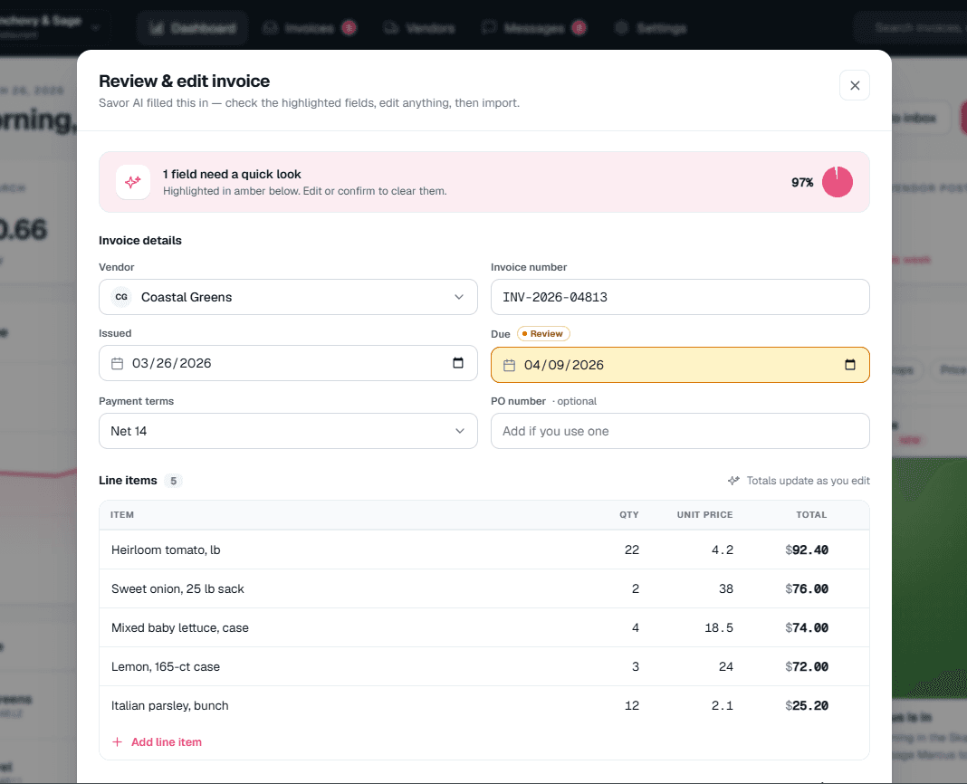Edit the Sweet onion quantity 2
This screenshot has width=967, height=784.
coord(636,588)
